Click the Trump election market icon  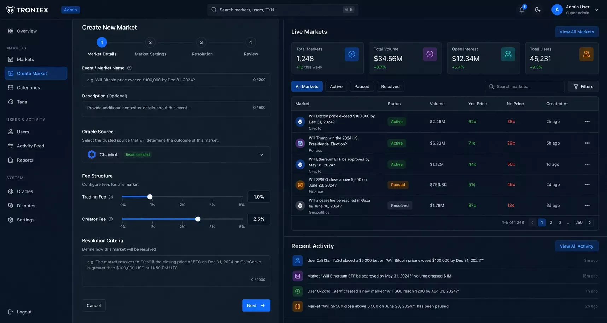click(300, 143)
